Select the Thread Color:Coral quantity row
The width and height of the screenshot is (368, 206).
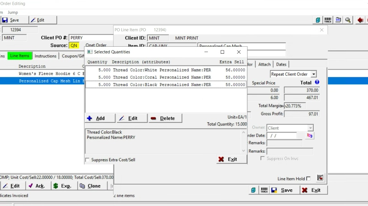(166, 77)
